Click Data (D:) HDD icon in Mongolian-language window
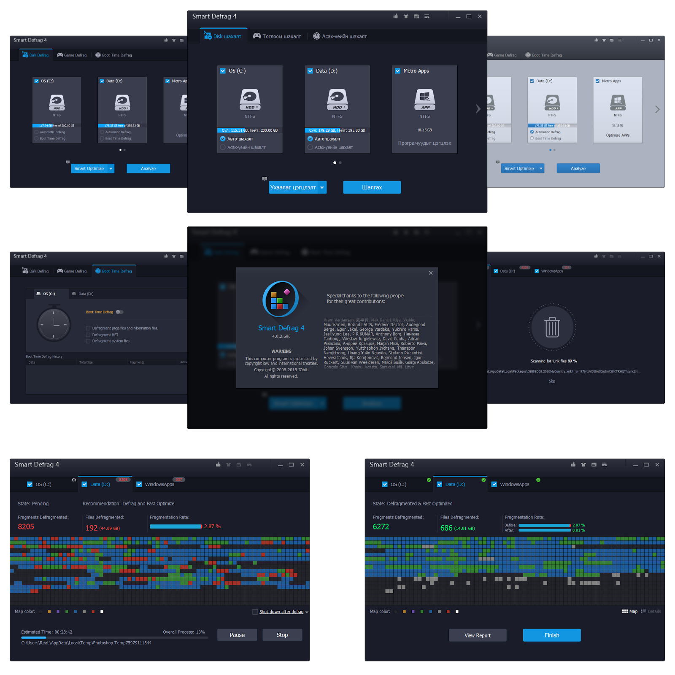The width and height of the screenshot is (675, 675). (x=337, y=100)
